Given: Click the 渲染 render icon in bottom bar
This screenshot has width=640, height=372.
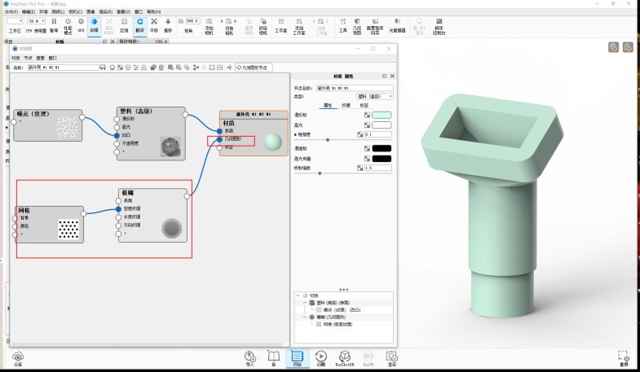Looking at the screenshot, I should pos(392,357).
